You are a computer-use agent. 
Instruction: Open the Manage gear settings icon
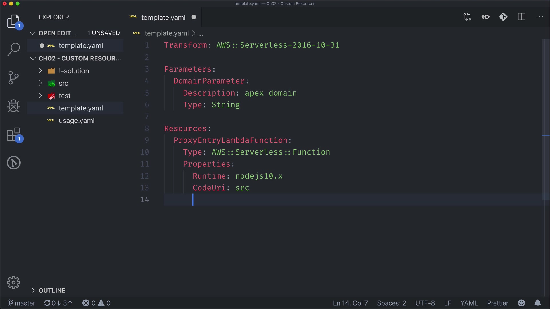[x=13, y=283]
